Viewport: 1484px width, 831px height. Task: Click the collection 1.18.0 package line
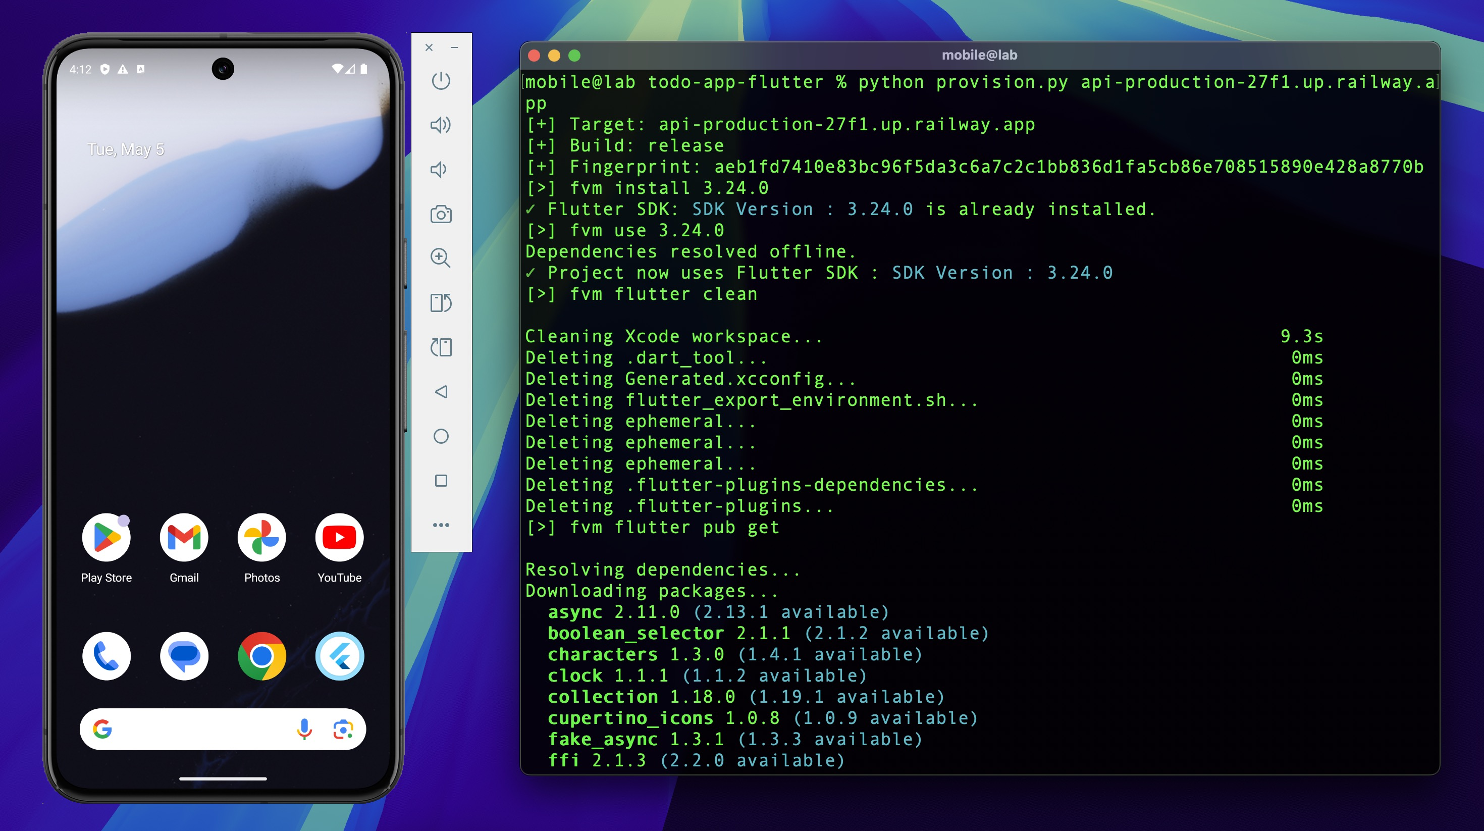click(746, 697)
